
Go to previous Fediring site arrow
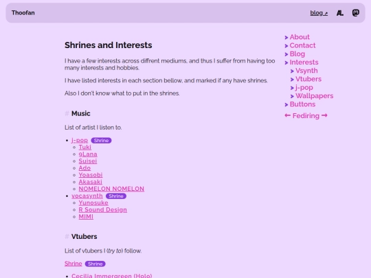coord(287,115)
